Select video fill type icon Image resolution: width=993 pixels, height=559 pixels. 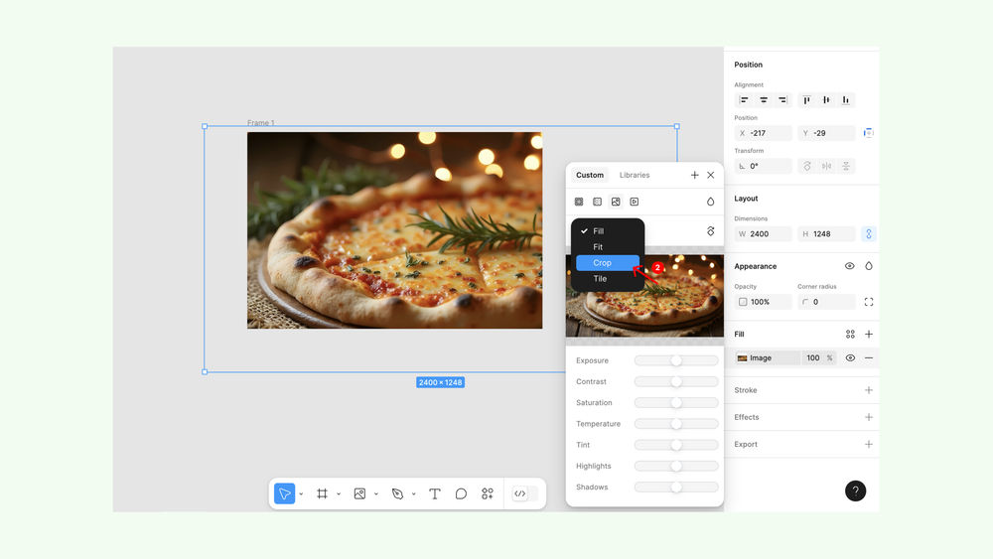(634, 202)
